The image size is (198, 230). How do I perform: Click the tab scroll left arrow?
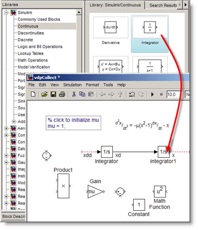point(180,5)
